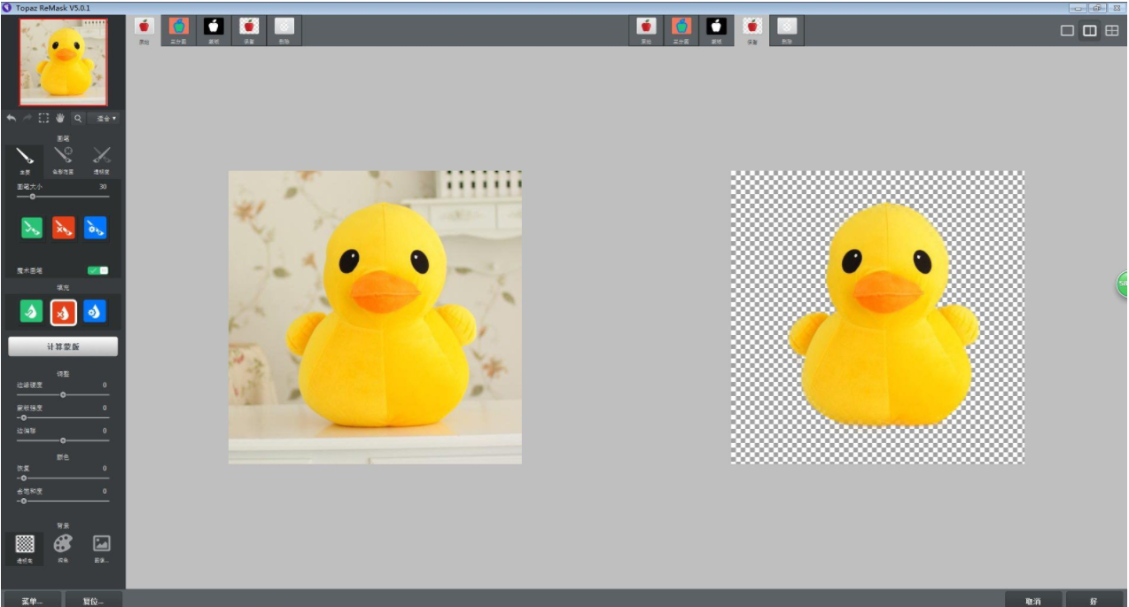Switch to single view layout
The height and width of the screenshot is (607, 1129).
(x=1068, y=31)
